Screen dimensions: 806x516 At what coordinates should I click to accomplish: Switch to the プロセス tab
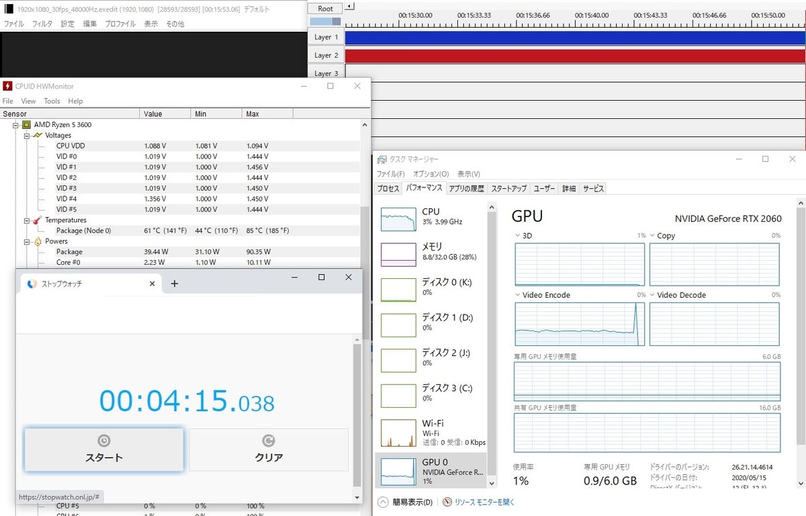coord(388,189)
